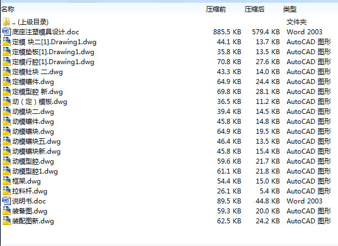Click the 文件夹 type label
This screenshot has height=246, width=338.
297,22
